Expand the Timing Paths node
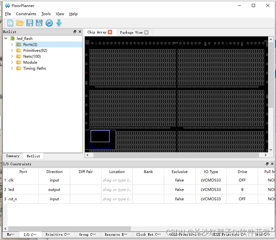Screen dimensions: 276x240 (12, 68)
